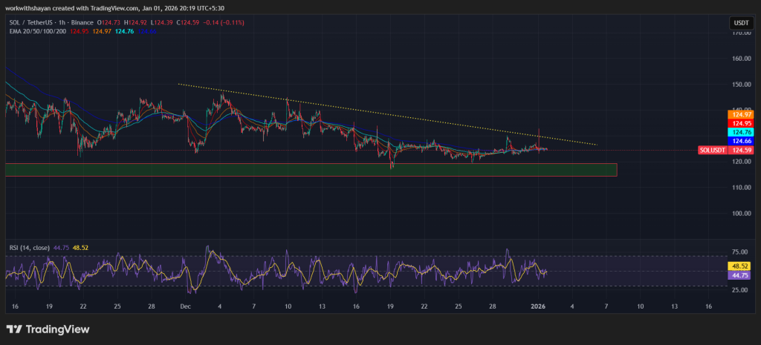Viewport: 761px width, 345px height.
Task: Click the cyan 124.76 EMA price tag
Action: pos(739,131)
